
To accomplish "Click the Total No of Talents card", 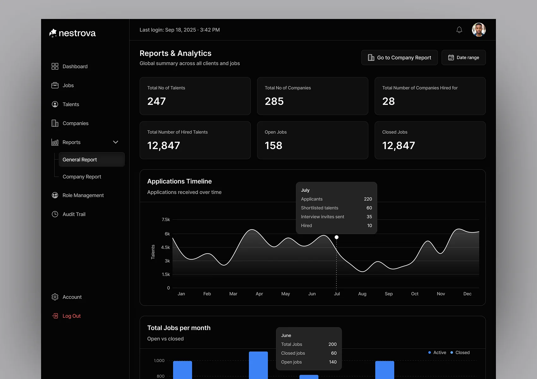I will coord(195,96).
